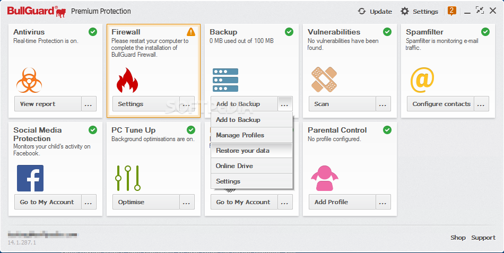Open the Support link
Screen dimensions: 504x253
(x=483, y=238)
